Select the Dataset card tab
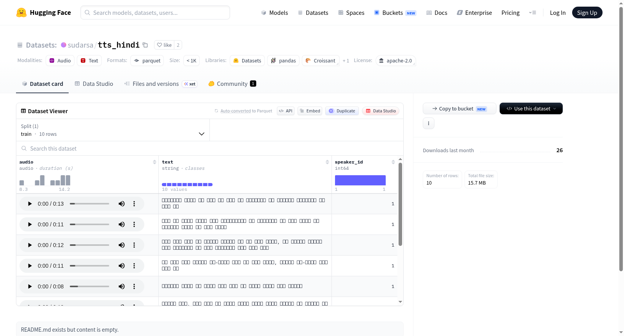 (43, 84)
